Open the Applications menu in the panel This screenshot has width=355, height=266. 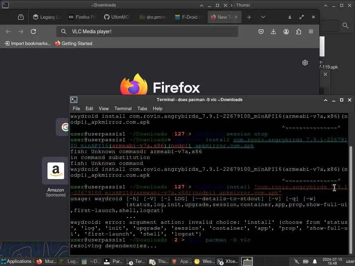17,261
